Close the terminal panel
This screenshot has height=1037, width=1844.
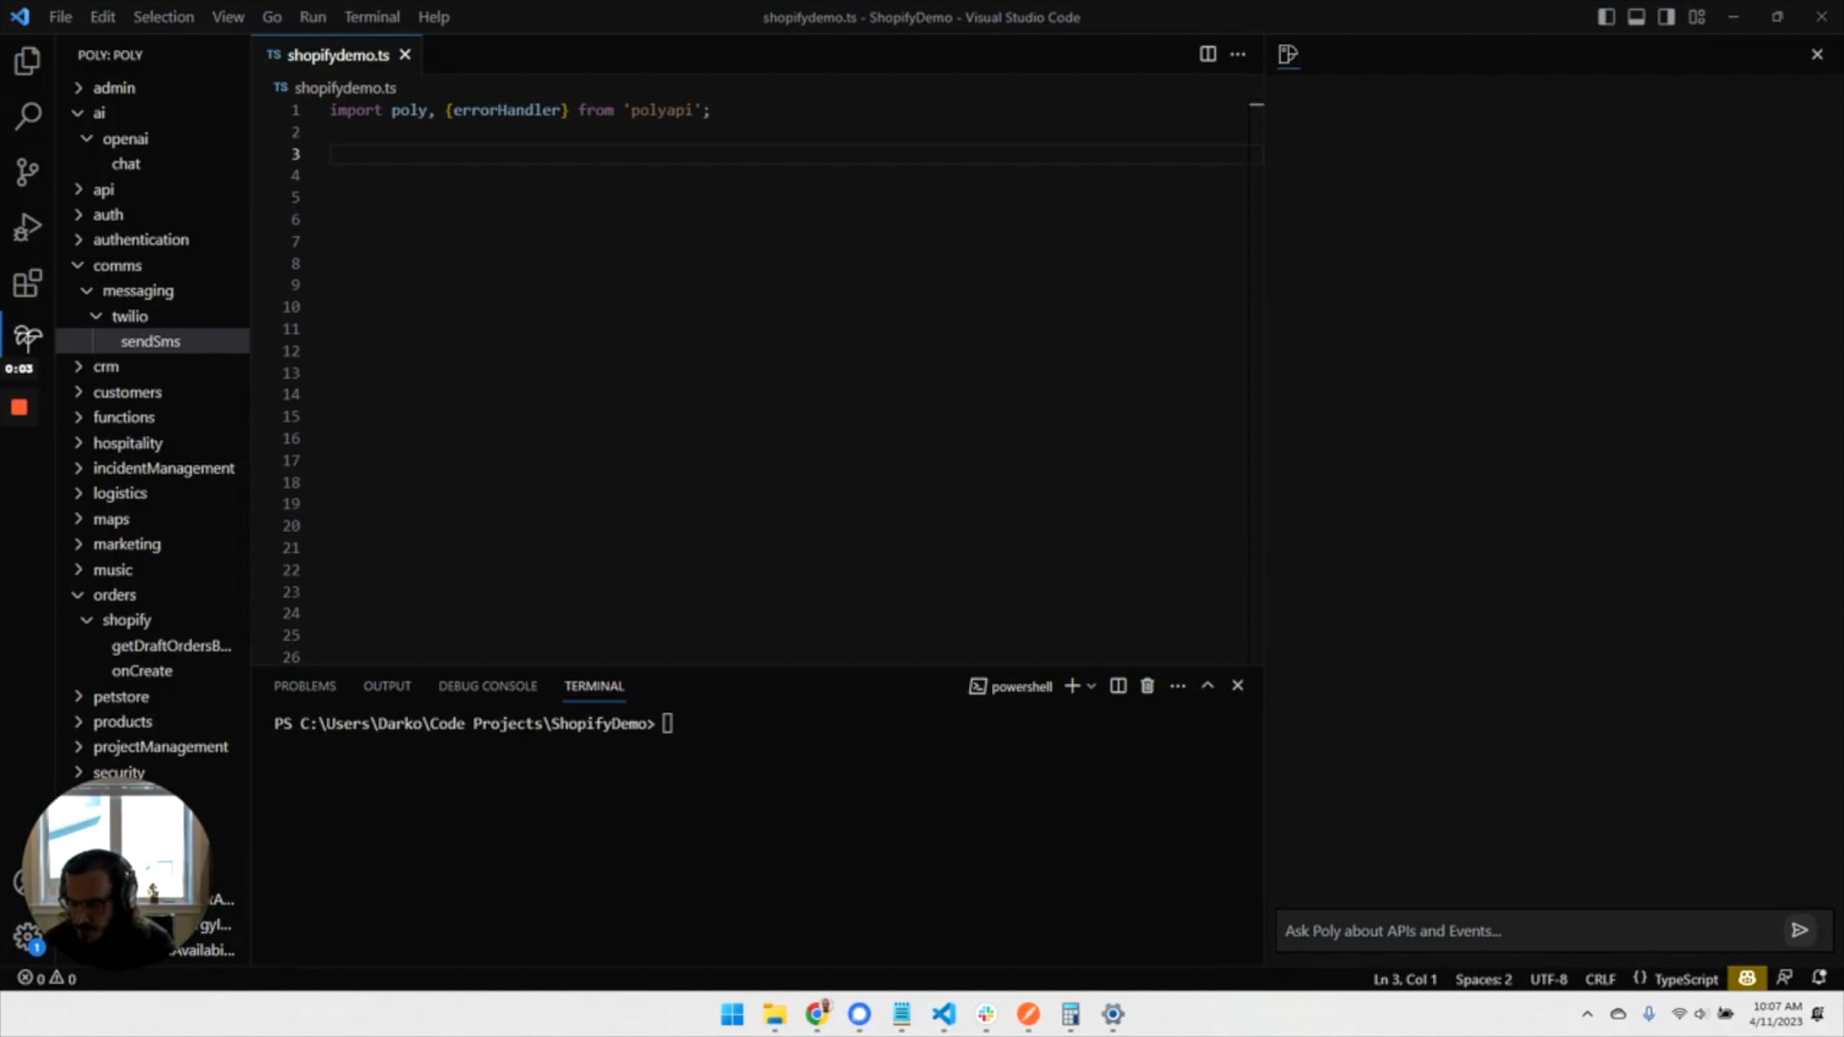tap(1238, 685)
